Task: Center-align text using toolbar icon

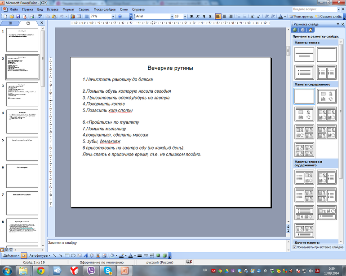Action: [225, 16]
